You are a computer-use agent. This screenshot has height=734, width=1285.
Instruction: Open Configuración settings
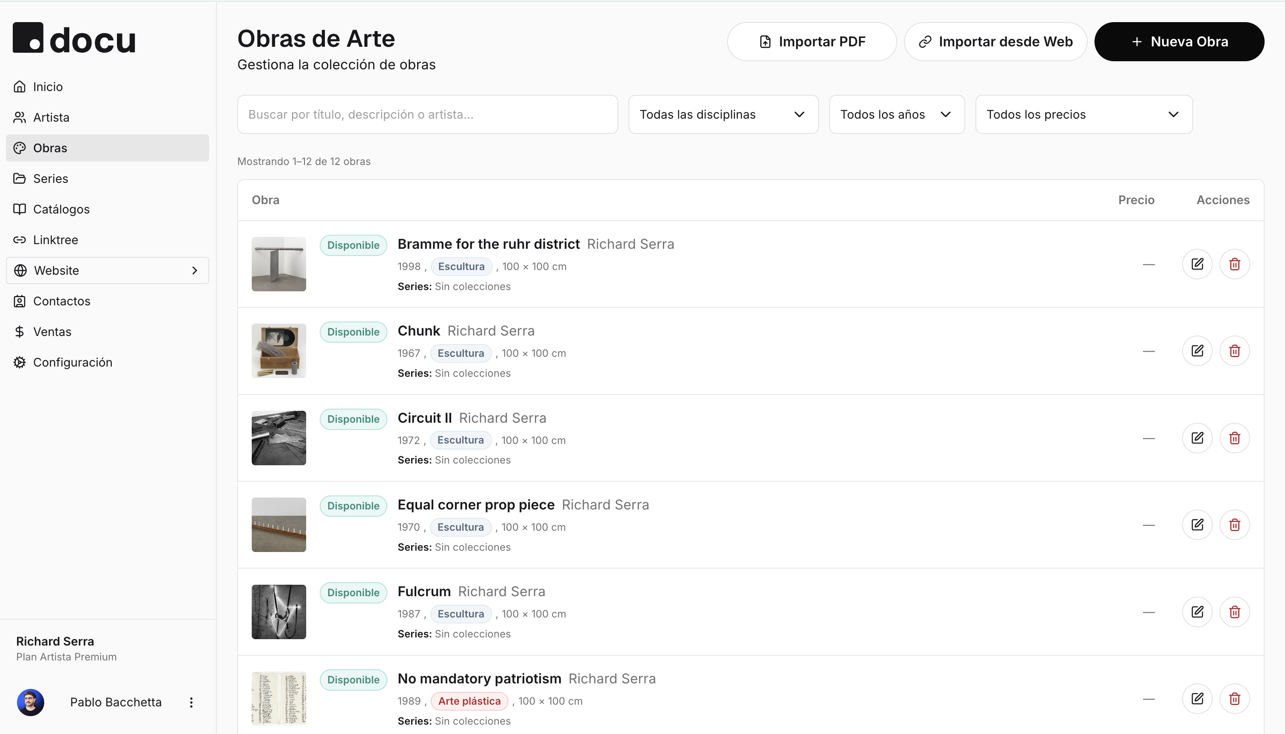coord(107,362)
